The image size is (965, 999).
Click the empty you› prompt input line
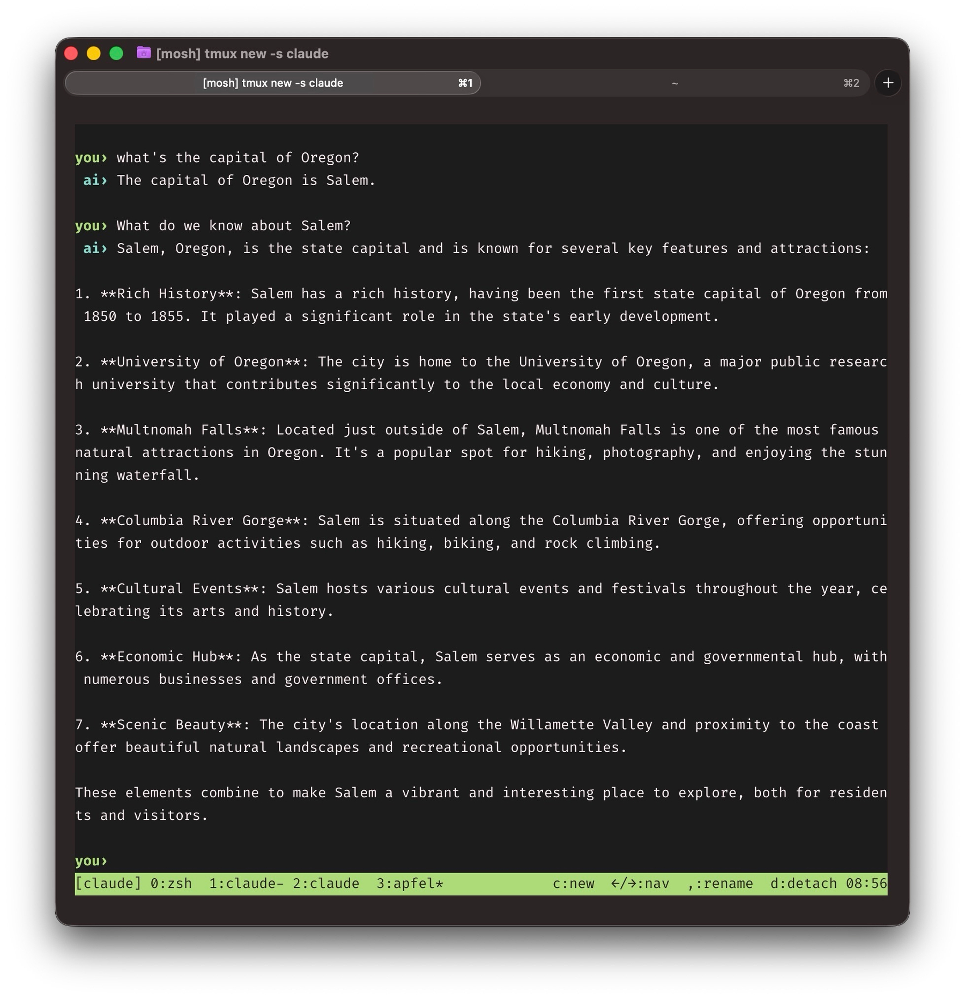point(481,861)
